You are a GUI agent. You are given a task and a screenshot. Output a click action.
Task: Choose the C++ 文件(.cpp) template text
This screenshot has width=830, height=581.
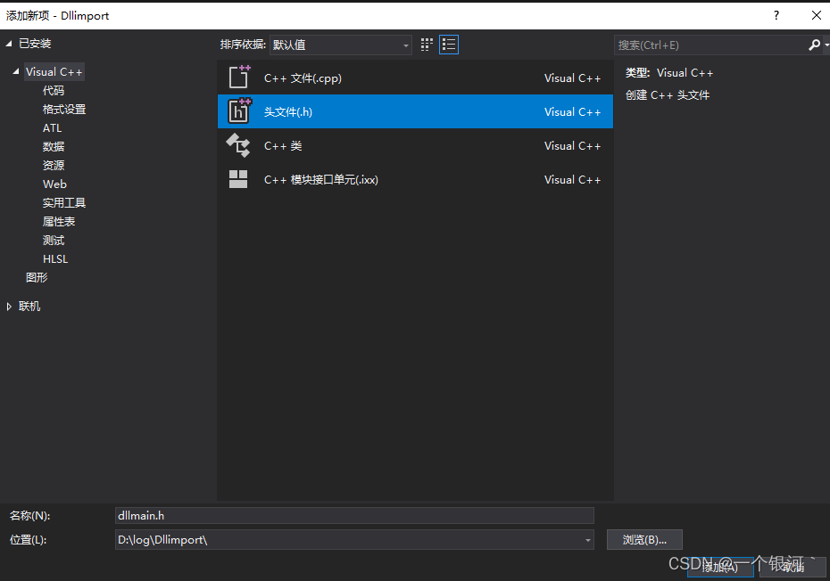303,78
